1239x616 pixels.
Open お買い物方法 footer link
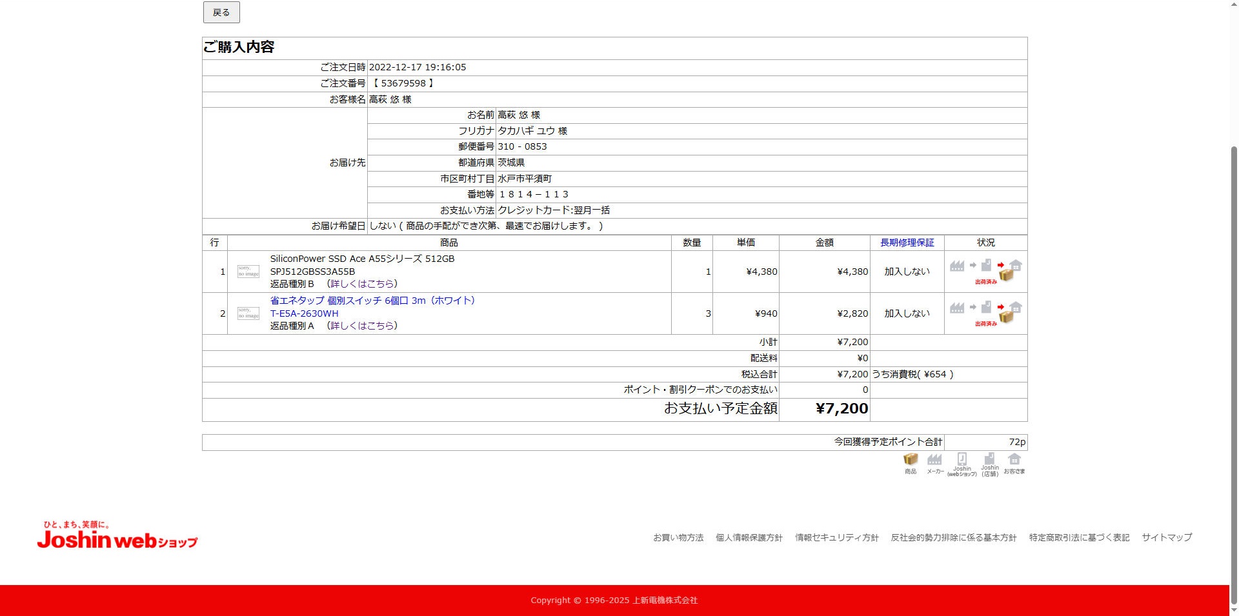(678, 537)
